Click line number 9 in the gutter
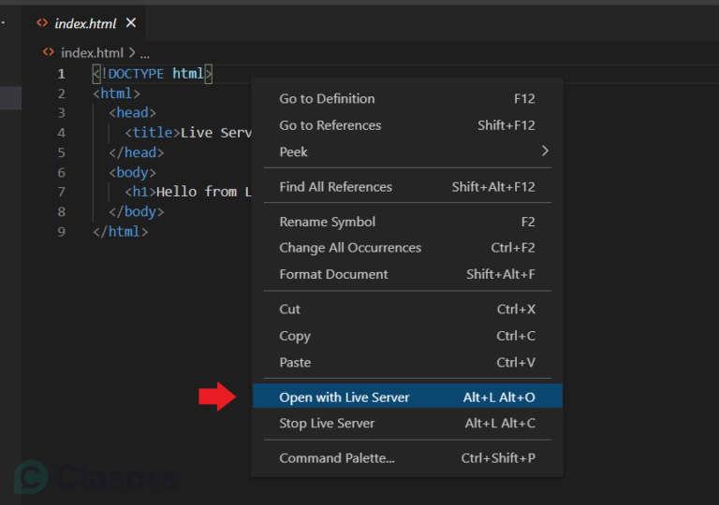The height and width of the screenshot is (505, 719). point(62,232)
